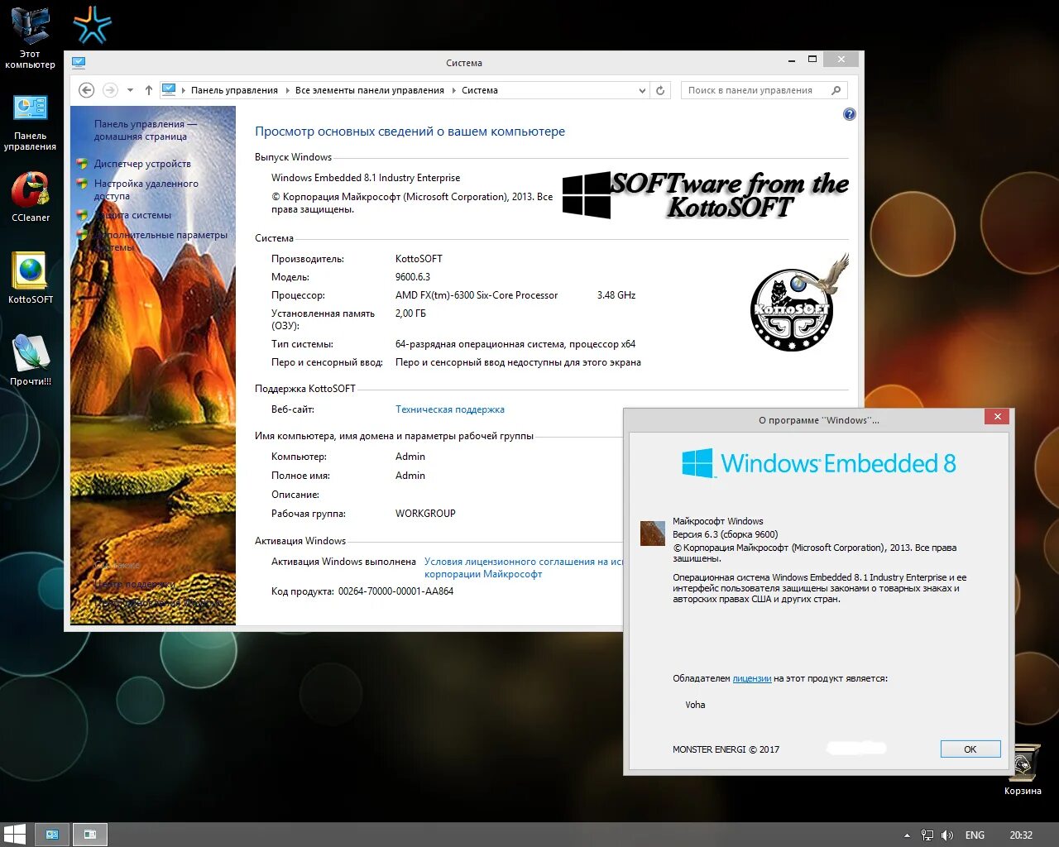This screenshot has width=1059, height=847.
Task: Open the KottoSOFT desktop shortcut
Action: pyautogui.click(x=30, y=278)
